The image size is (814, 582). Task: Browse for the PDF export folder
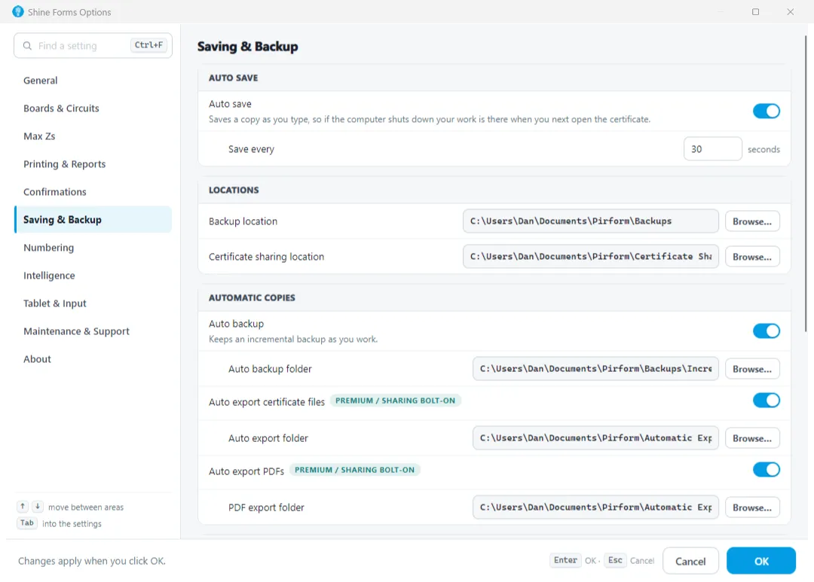coord(752,507)
